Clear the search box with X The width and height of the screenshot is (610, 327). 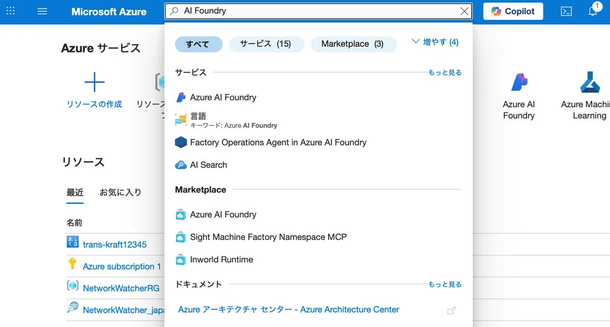[464, 11]
